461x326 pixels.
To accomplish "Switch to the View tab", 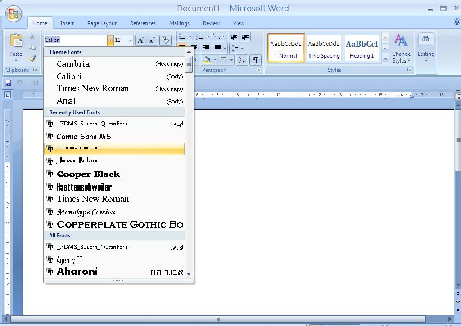I will 239,23.
